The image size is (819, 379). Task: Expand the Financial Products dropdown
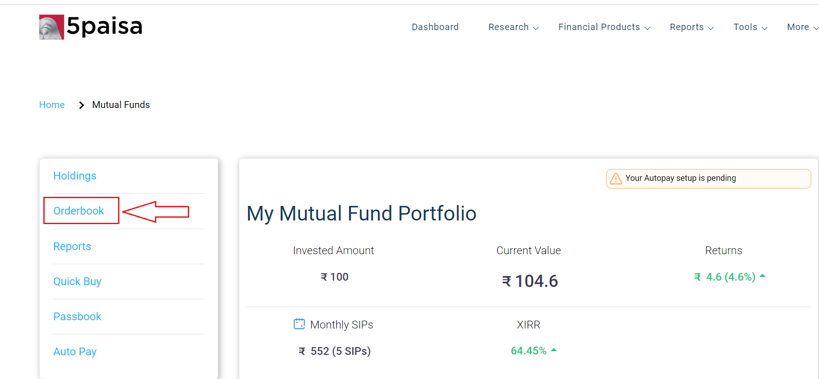coord(604,27)
